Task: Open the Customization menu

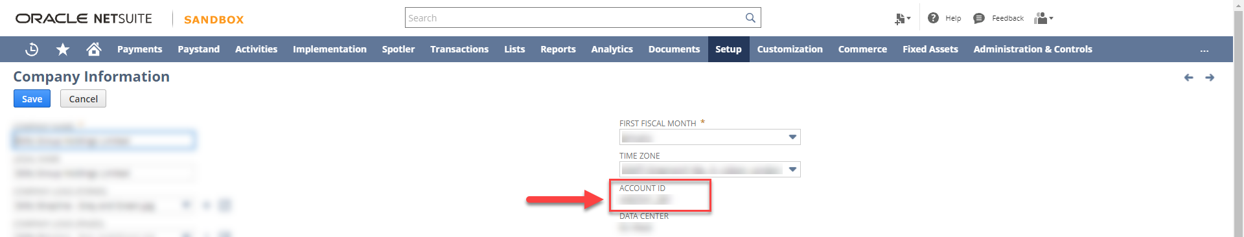Action: [790, 49]
